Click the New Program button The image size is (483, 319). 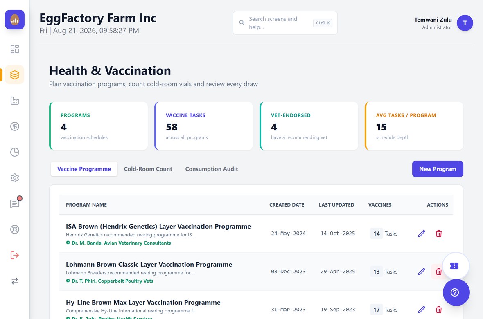438,169
